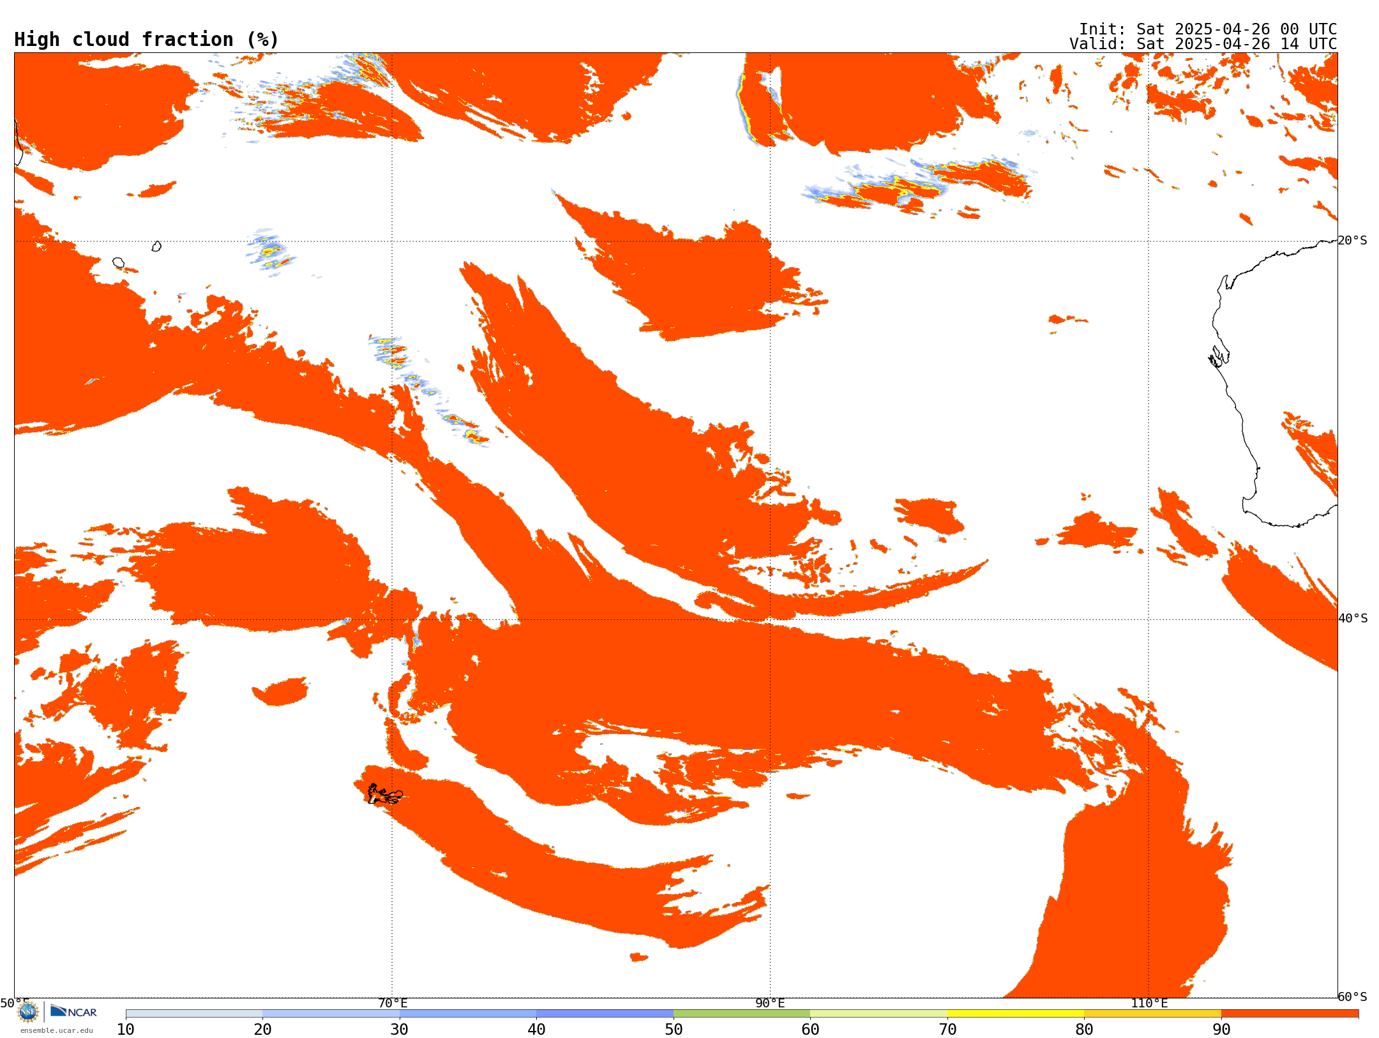This screenshot has width=1379, height=1038.
Task: Click the 60°S latitude label
Action: pos(1353,997)
